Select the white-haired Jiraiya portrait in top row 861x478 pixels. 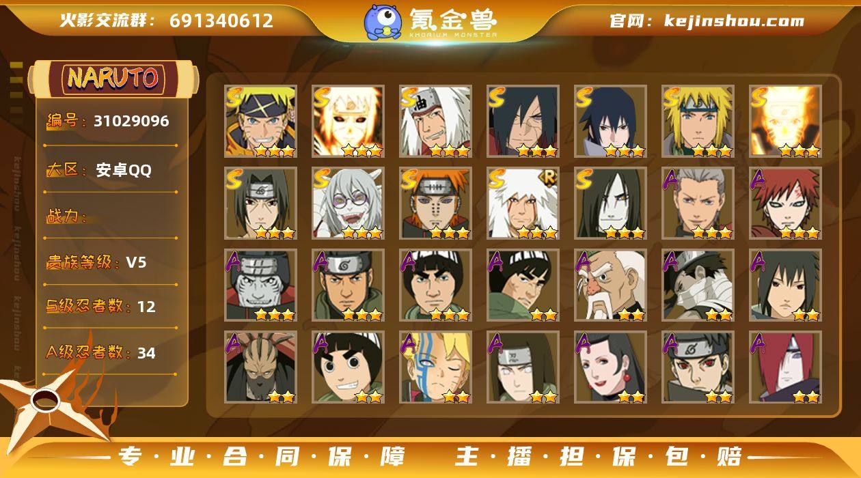click(436, 122)
